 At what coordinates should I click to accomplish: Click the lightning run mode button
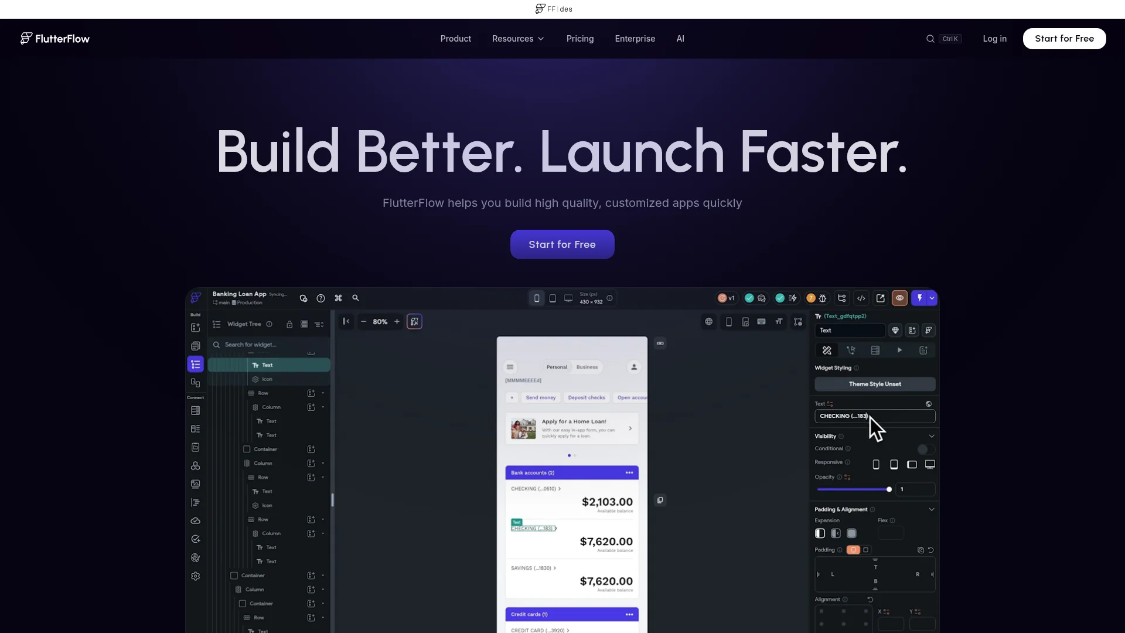[x=919, y=298]
